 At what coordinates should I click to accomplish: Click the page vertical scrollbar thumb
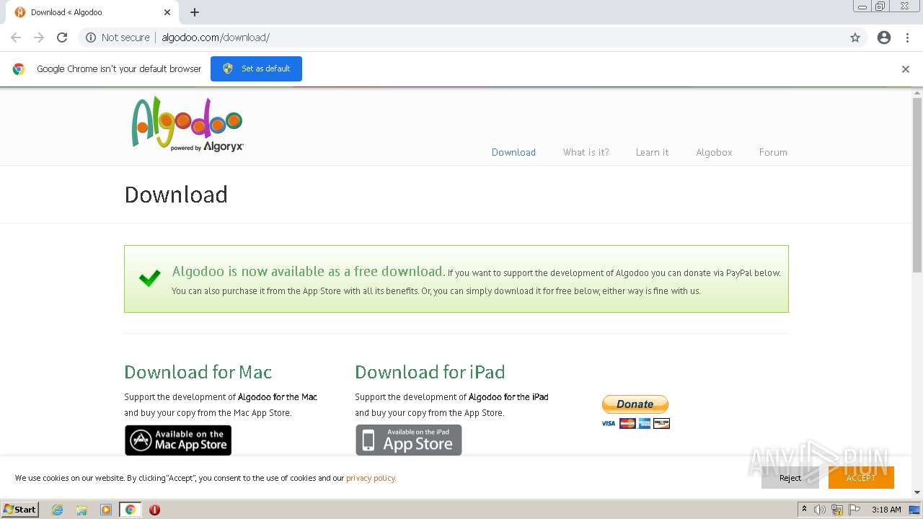917,185
